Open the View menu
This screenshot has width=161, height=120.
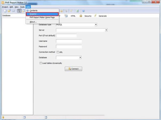pos(16,7)
